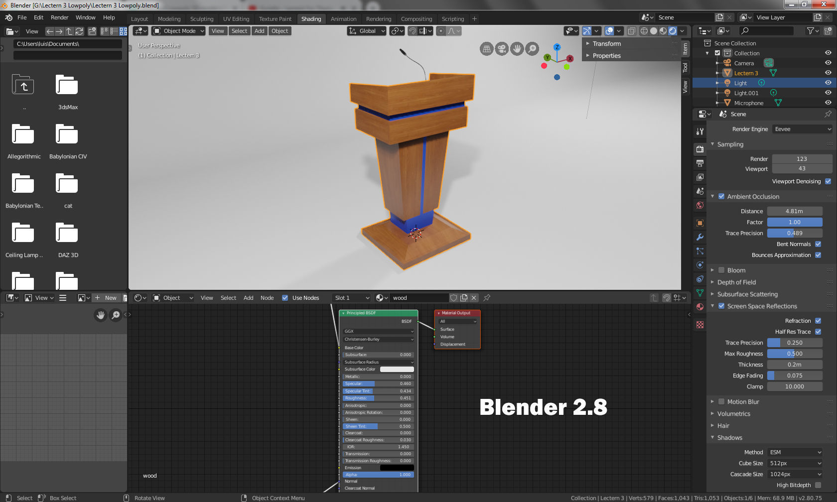Click New image button in image editor
Viewport: 837px width, 502px height.
(x=106, y=298)
